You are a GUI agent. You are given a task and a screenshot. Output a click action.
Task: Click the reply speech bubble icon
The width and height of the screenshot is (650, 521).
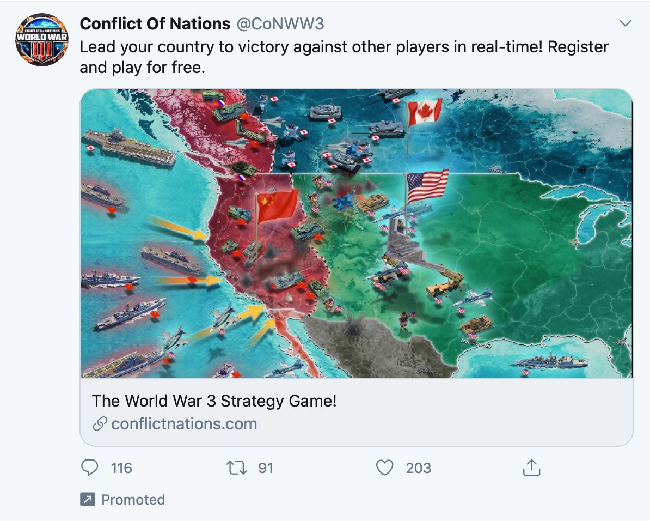[x=89, y=468]
